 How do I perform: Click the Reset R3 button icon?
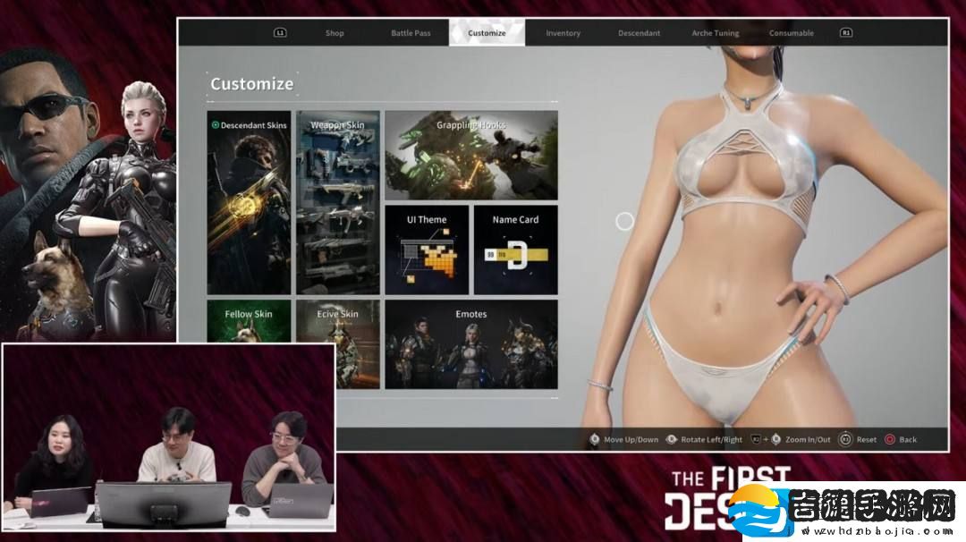(846, 439)
